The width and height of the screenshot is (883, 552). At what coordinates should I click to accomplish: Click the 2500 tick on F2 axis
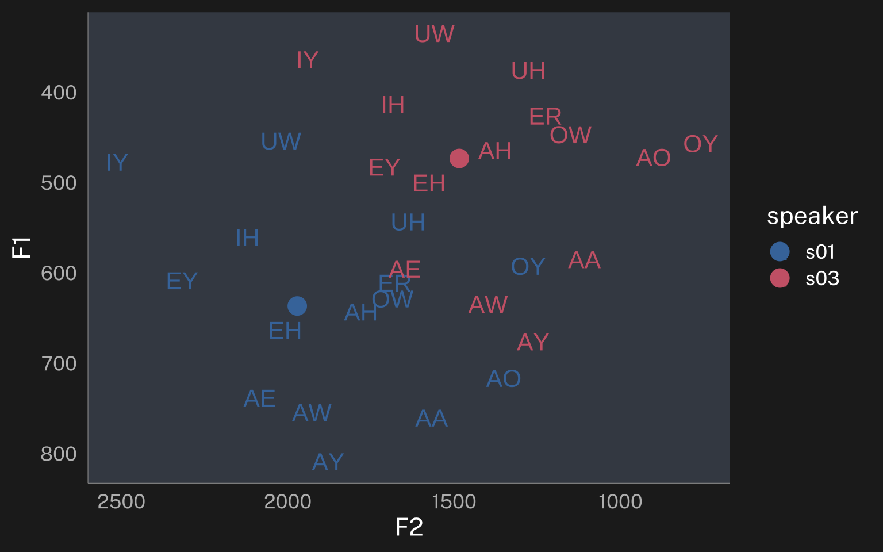(x=121, y=501)
